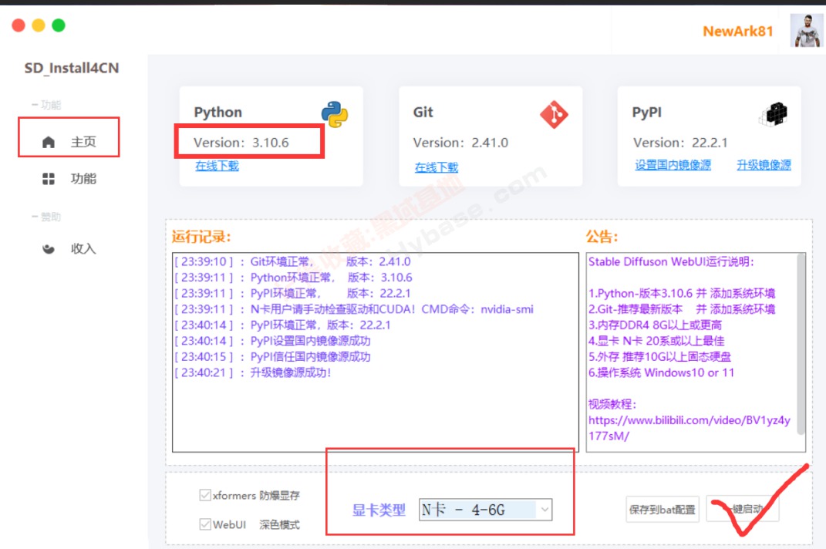The height and width of the screenshot is (549, 826).
Task: Open the 收入 page in the sidebar
Action: (x=69, y=248)
